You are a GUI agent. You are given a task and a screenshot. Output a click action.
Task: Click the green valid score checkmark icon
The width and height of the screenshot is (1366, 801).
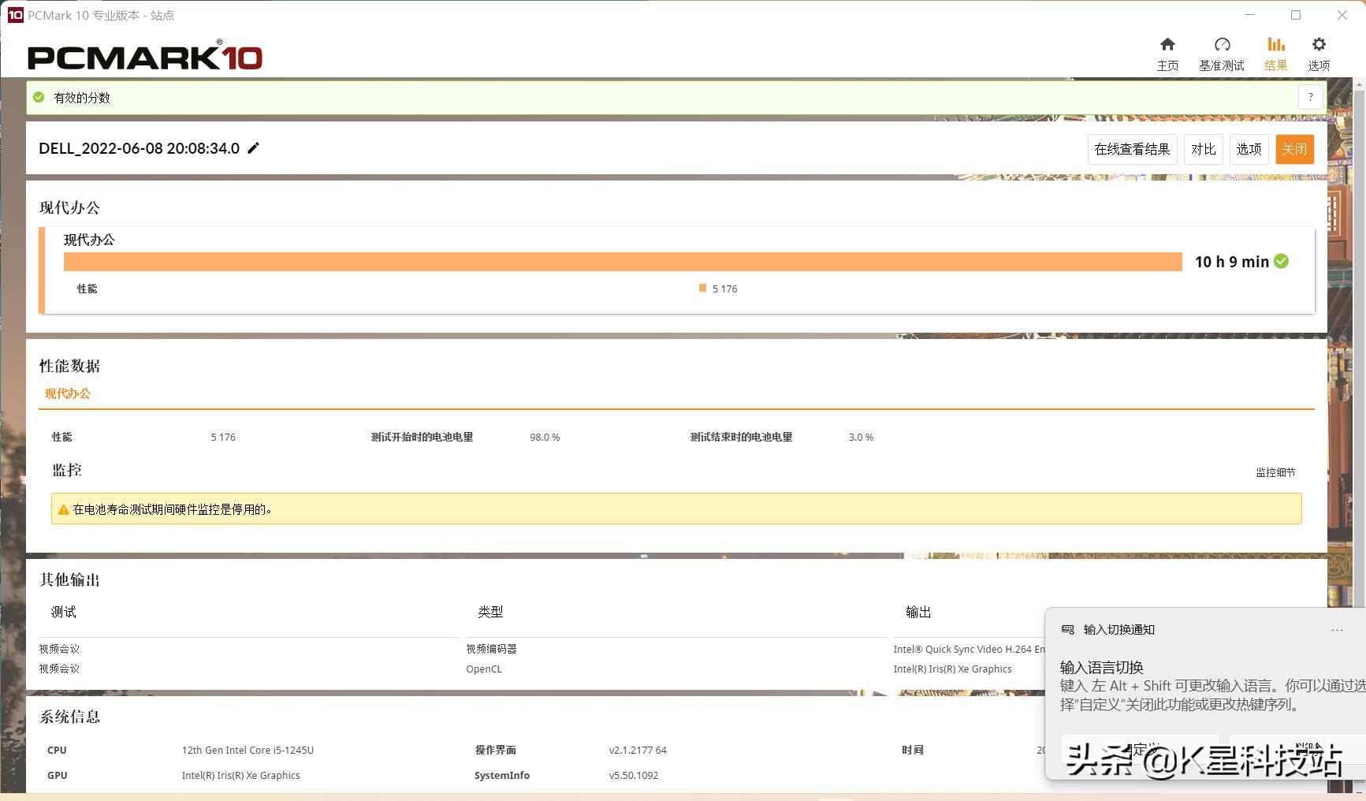[39, 98]
